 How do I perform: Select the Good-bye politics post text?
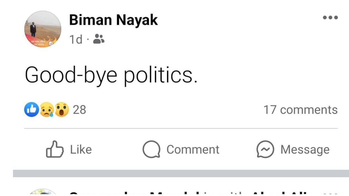[112, 74]
